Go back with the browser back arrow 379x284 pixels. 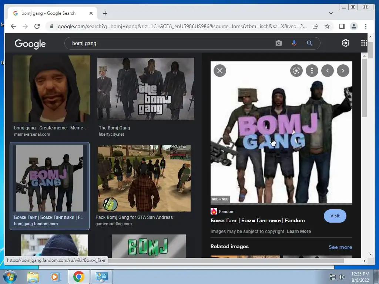coord(13,26)
